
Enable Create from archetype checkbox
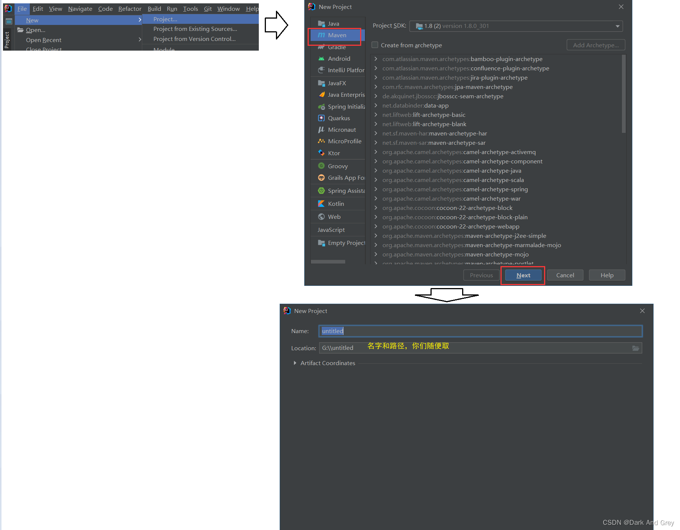pos(375,45)
